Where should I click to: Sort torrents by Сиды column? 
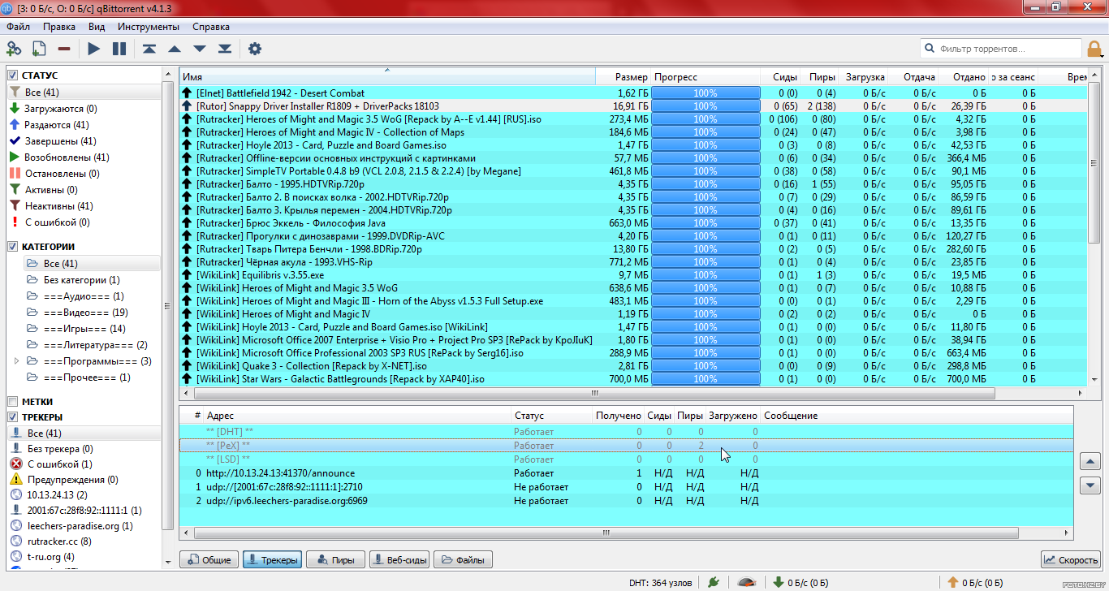tap(781, 76)
